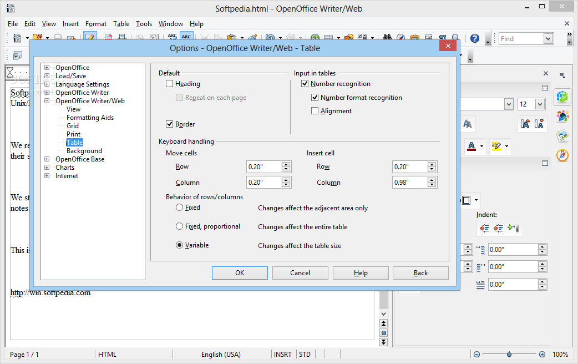Click the Zoom Out minus icon
578x364 pixels.
click(476, 355)
